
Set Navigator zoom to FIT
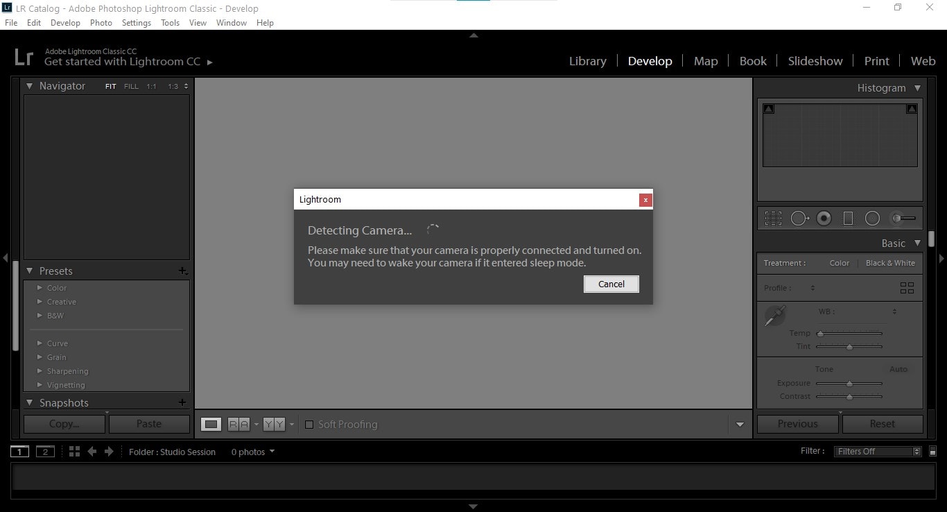click(x=111, y=87)
